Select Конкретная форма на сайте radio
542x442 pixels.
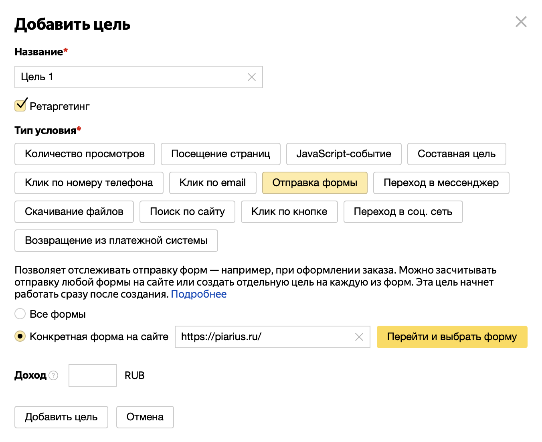(x=20, y=336)
